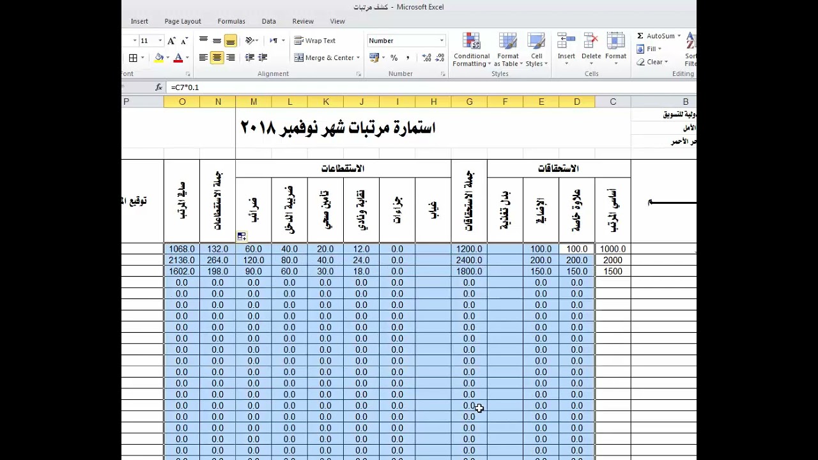Select the cell containing 2400.0
818x460 pixels.
[x=469, y=260]
